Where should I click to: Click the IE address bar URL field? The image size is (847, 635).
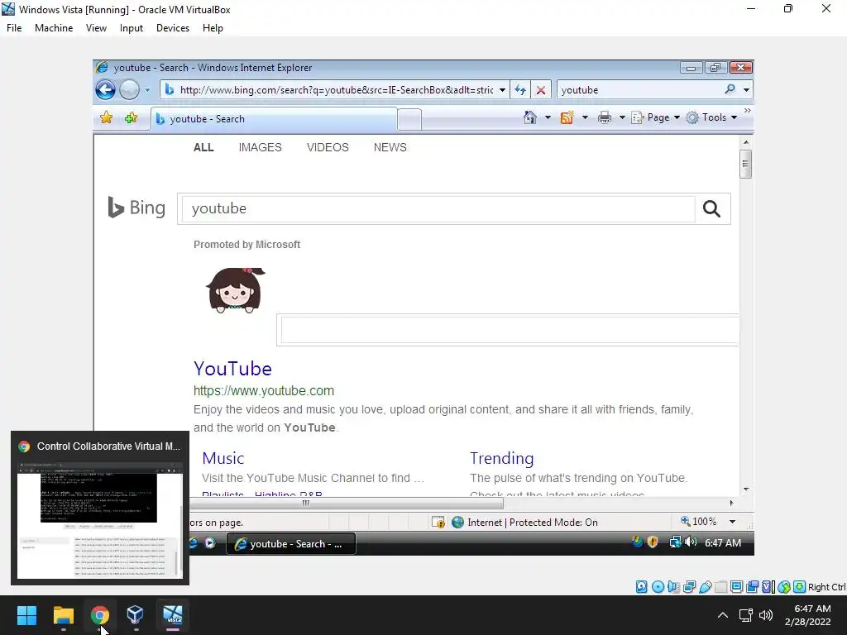click(336, 90)
